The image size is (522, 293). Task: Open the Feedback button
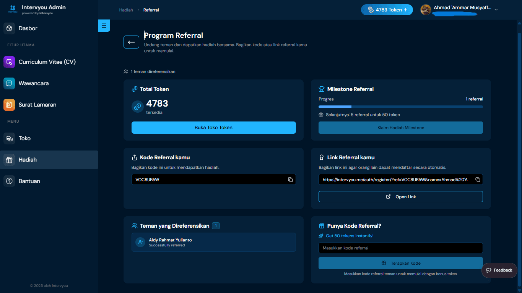tap(499, 270)
